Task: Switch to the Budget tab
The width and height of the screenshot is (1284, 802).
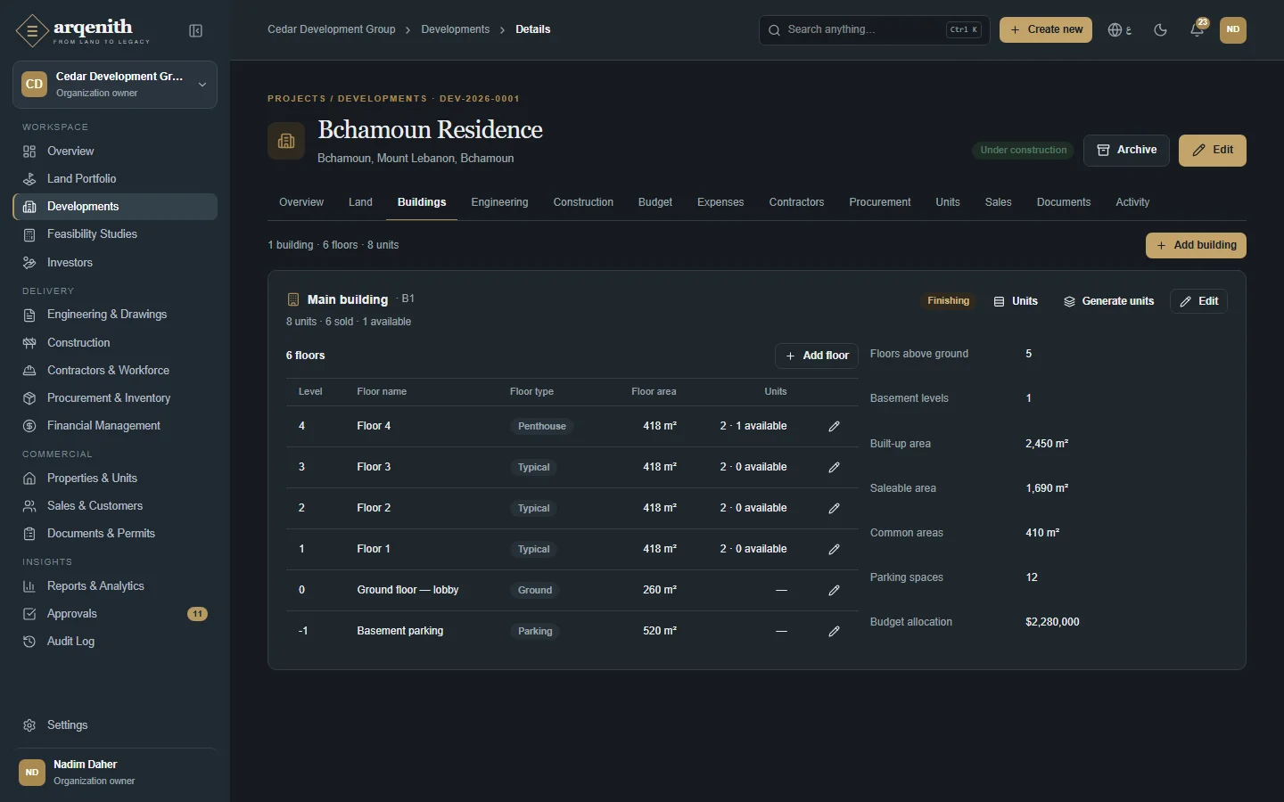Action: [655, 202]
